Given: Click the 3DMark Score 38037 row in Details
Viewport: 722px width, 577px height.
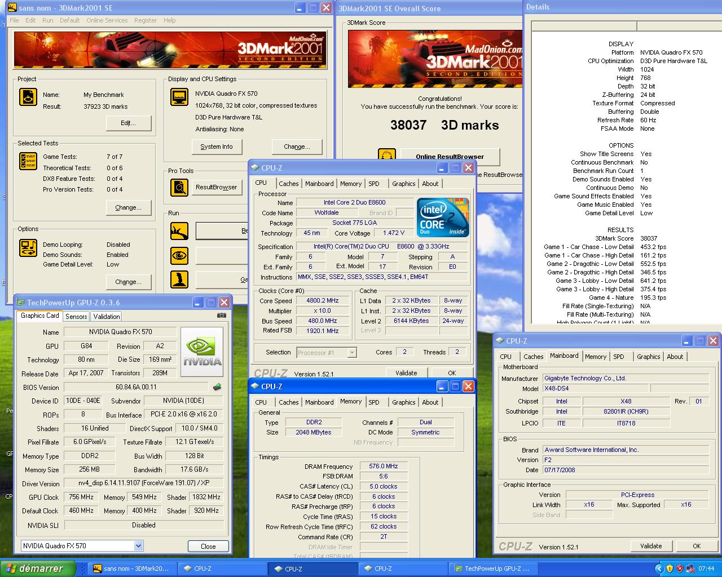Looking at the screenshot, I should click(x=626, y=238).
